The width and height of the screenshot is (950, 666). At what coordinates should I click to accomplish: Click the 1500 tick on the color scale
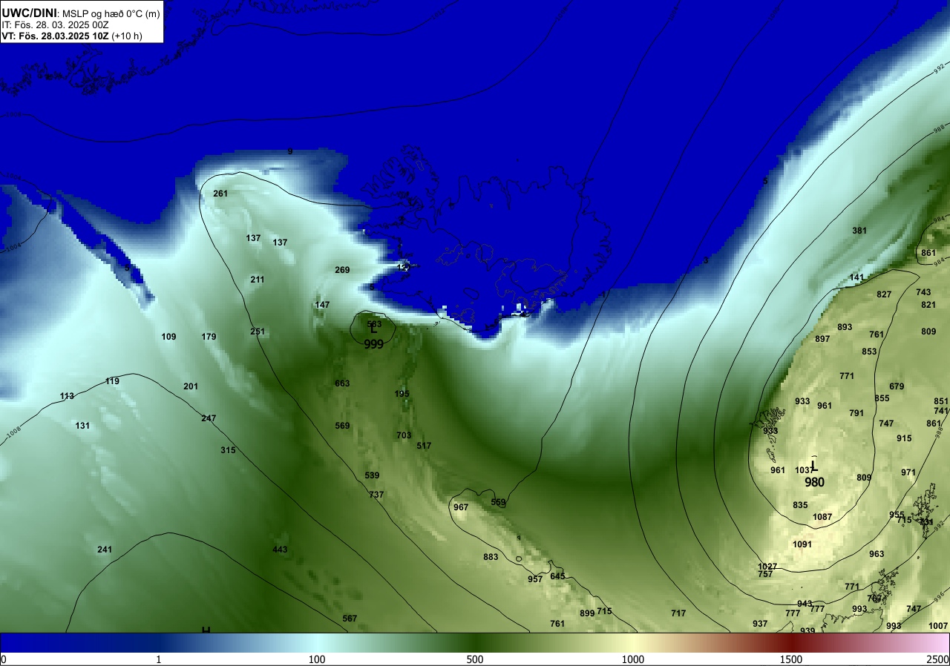791,659
